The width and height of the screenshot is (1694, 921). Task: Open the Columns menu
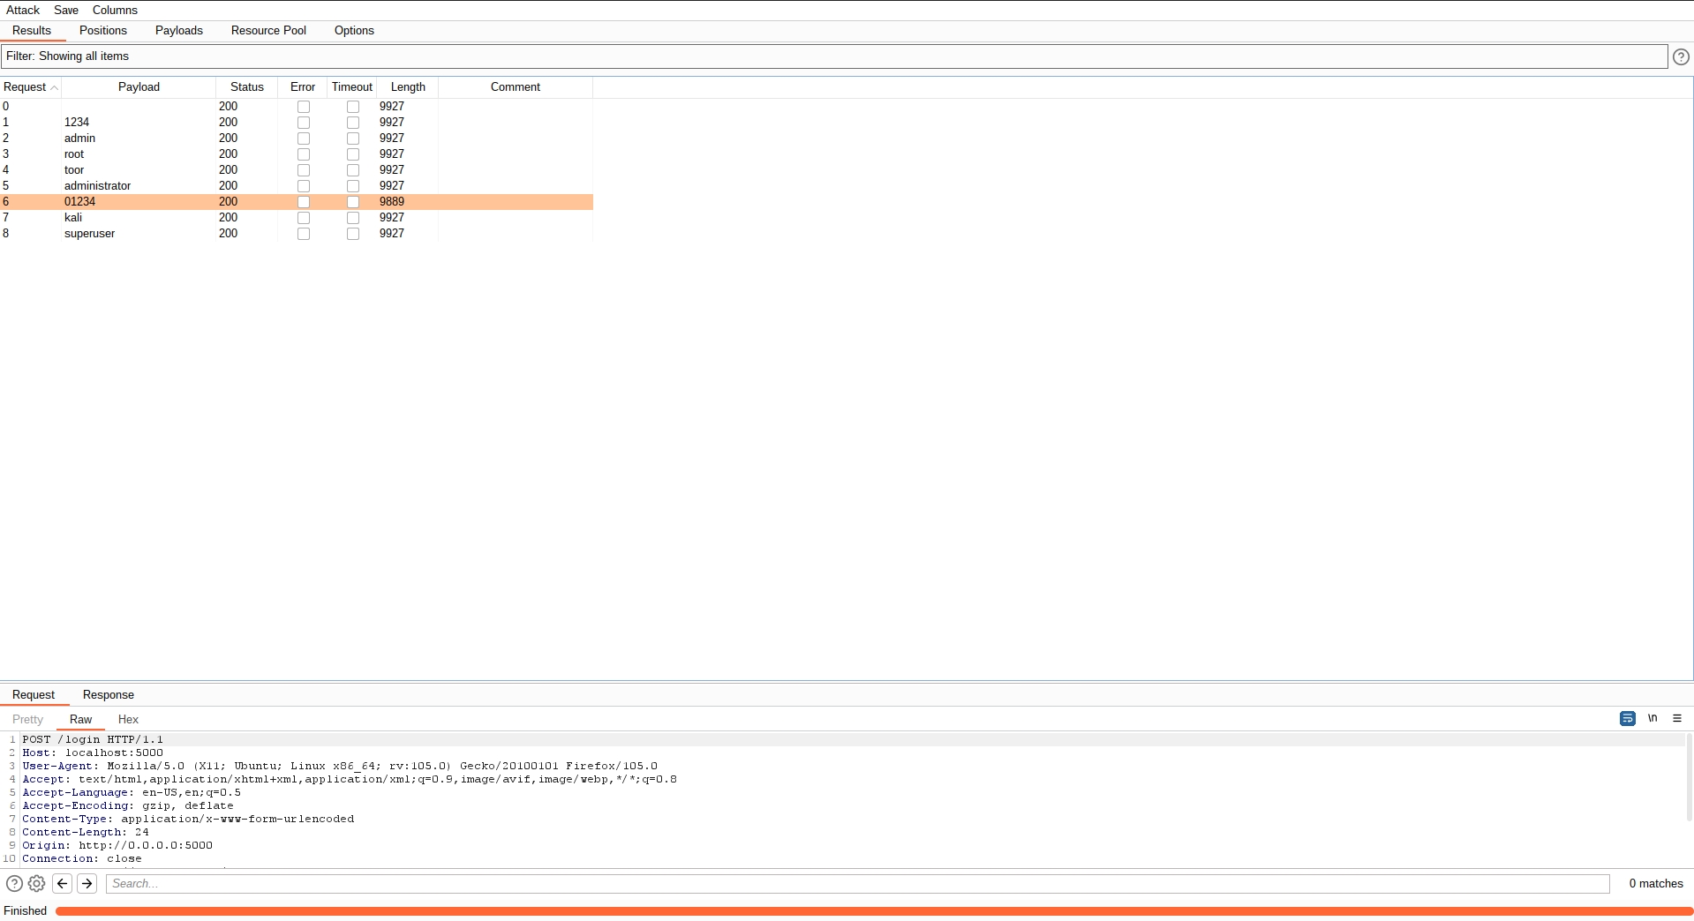click(115, 11)
